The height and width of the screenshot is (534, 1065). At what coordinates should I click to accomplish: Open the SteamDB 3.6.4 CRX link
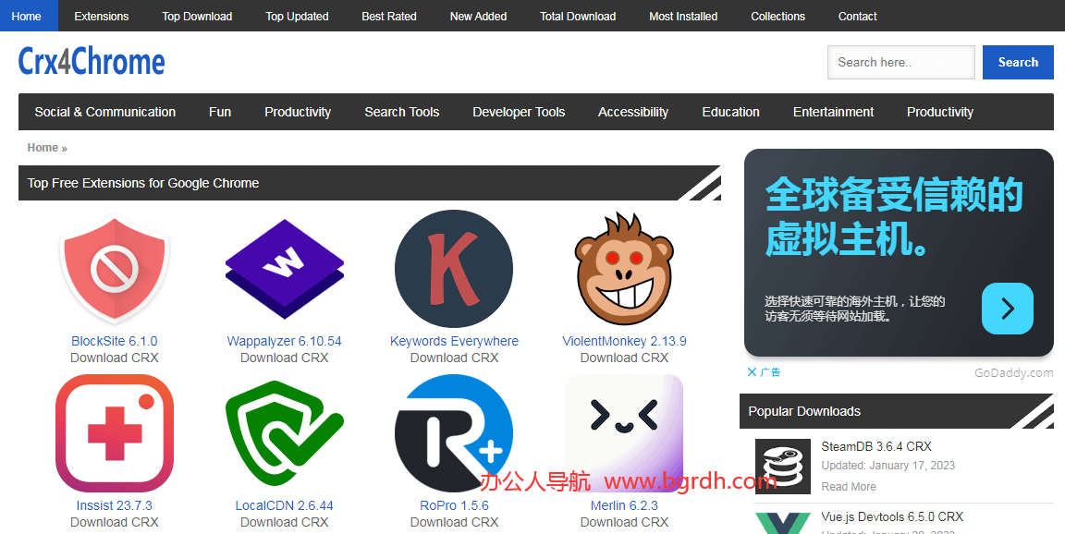pos(876,446)
